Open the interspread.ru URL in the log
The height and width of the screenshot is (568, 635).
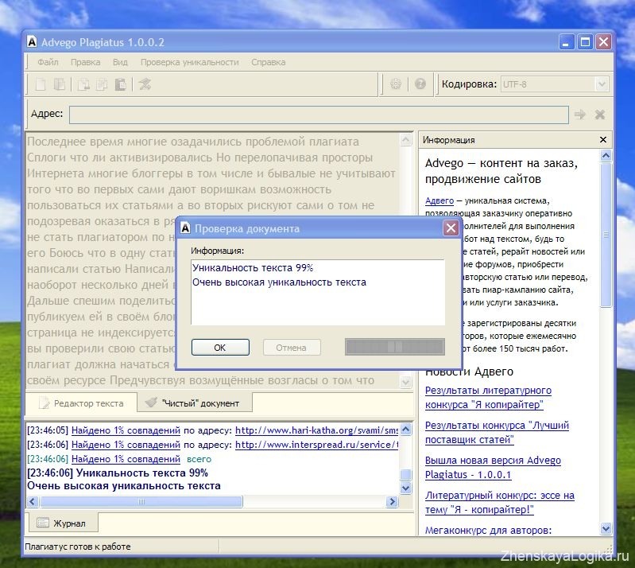click(316, 445)
